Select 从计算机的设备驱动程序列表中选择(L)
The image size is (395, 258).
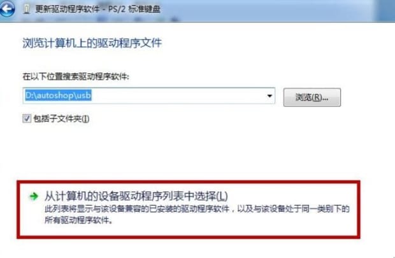[136, 196]
